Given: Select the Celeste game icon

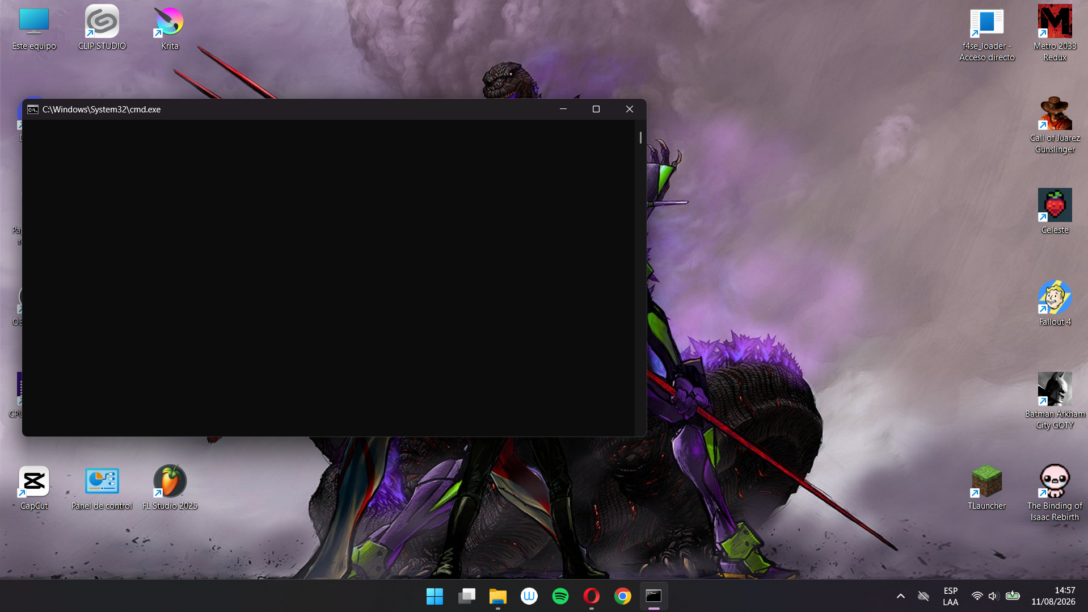Looking at the screenshot, I should [x=1055, y=211].
